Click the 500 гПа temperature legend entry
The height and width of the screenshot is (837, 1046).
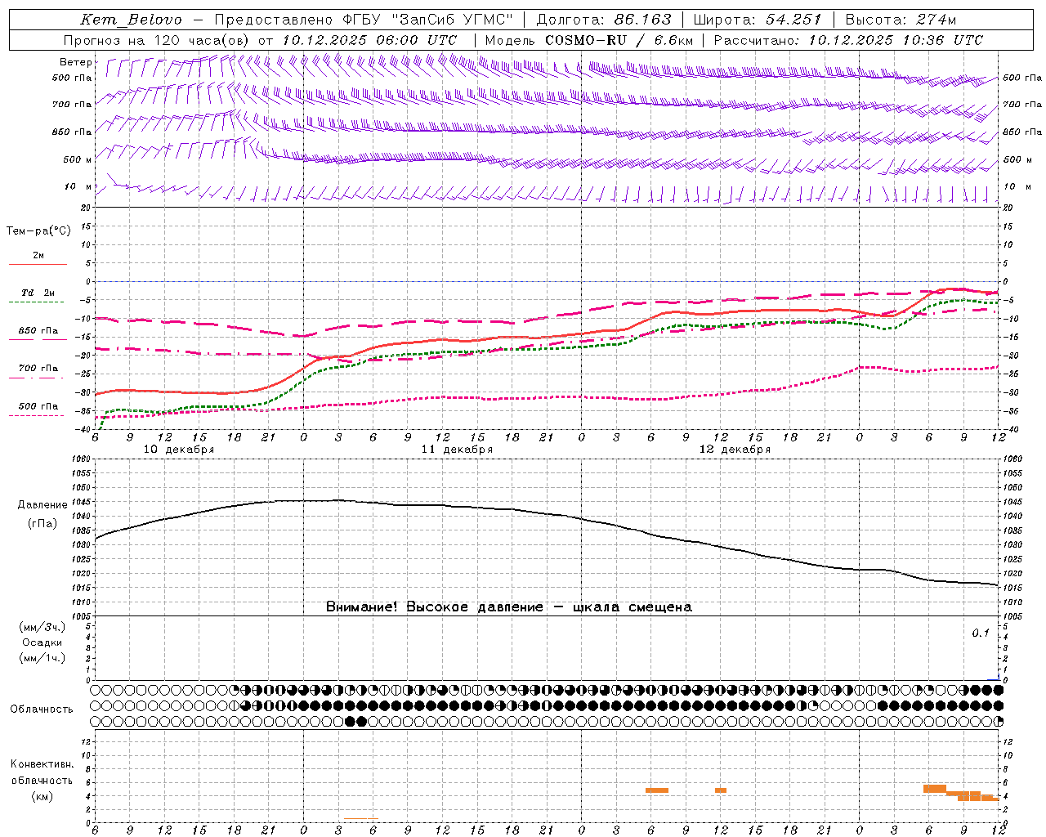[38, 406]
